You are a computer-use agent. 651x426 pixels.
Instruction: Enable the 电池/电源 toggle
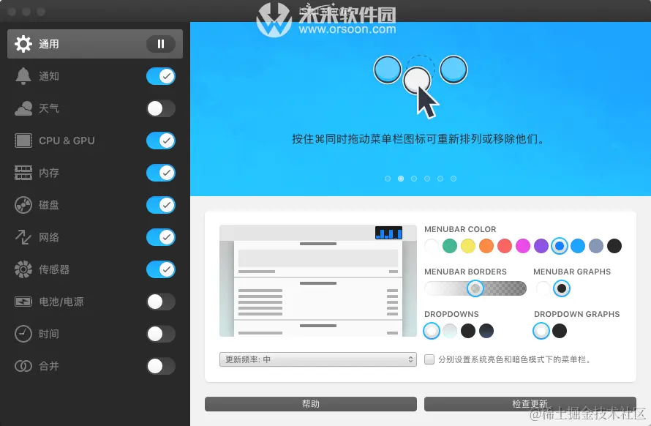pos(161,302)
